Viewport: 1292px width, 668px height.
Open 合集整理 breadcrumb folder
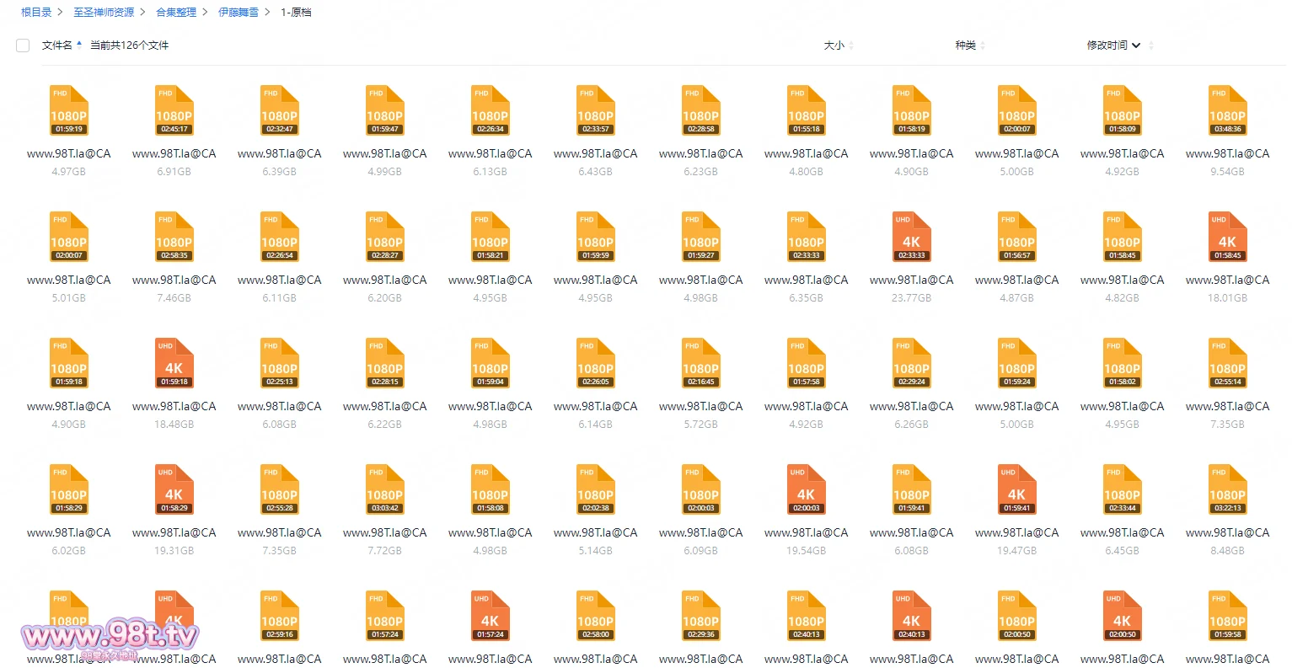pyautogui.click(x=176, y=13)
